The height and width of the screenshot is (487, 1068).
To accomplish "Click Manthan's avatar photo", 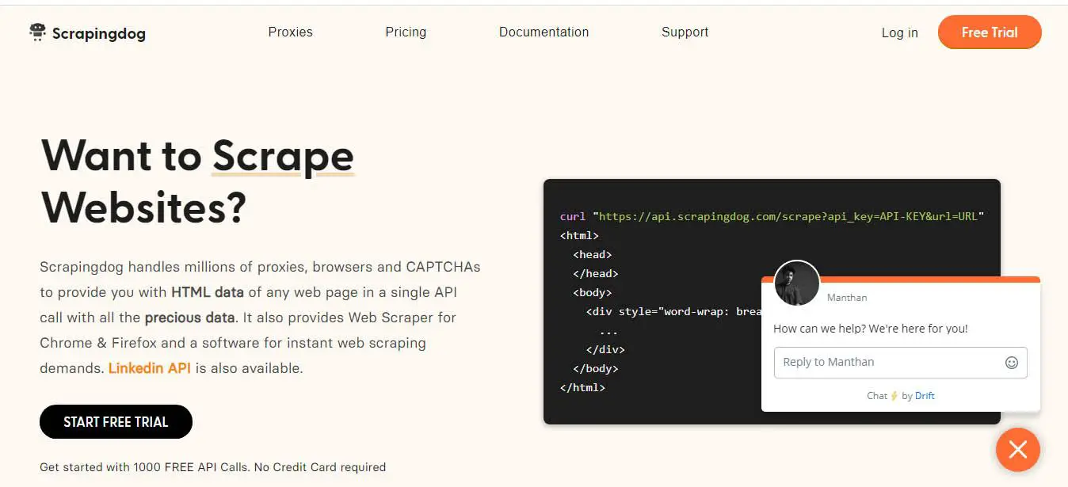I will tap(796, 283).
